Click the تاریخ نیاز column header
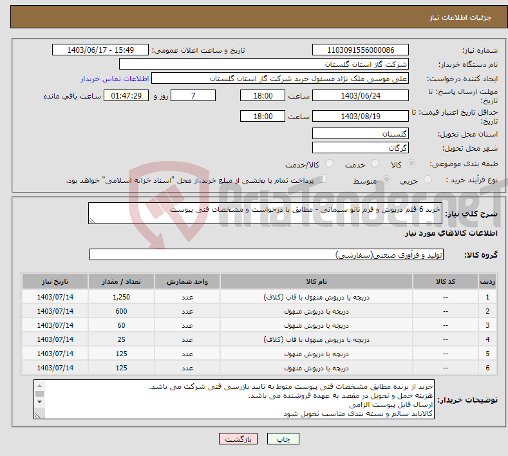The height and width of the screenshot is (456, 508). point(55,281)
